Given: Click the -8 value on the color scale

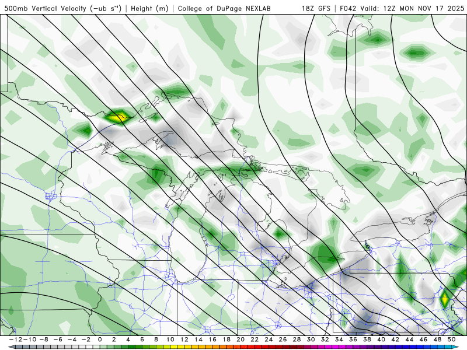Looking at the screenshot, I should click(44, 339).
